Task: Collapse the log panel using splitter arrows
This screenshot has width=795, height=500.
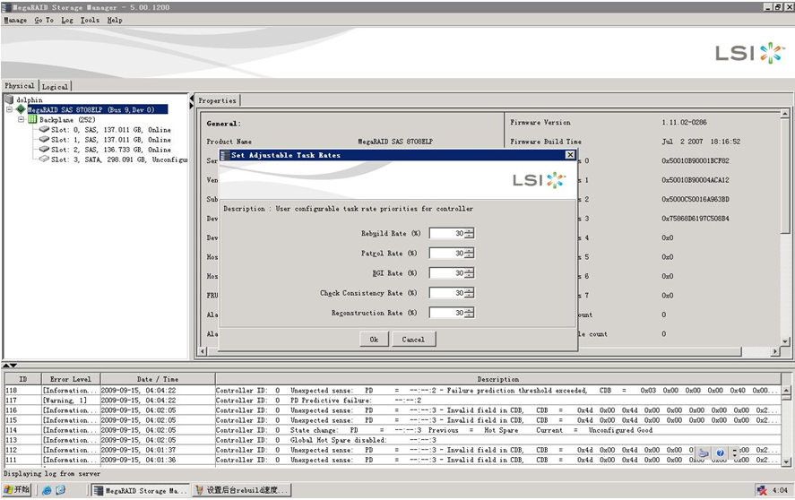Action: (x=13, y=366)
